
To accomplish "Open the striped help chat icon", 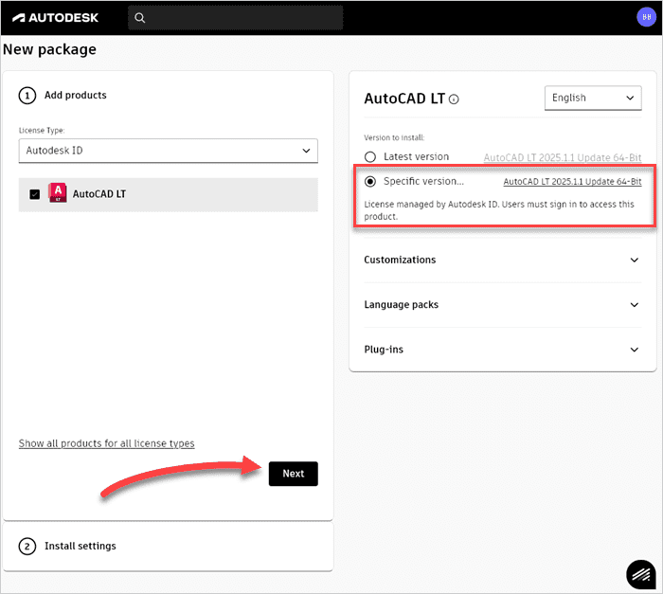I will point(641,574).
